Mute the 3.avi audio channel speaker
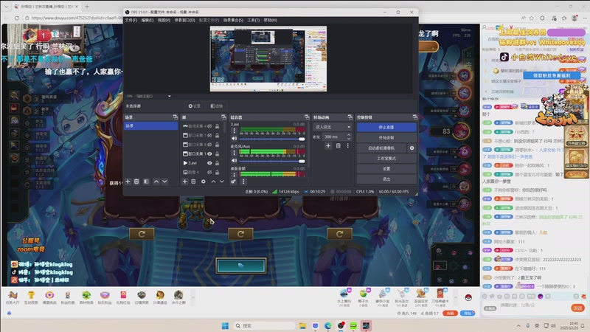 click(x=234, y=139)
